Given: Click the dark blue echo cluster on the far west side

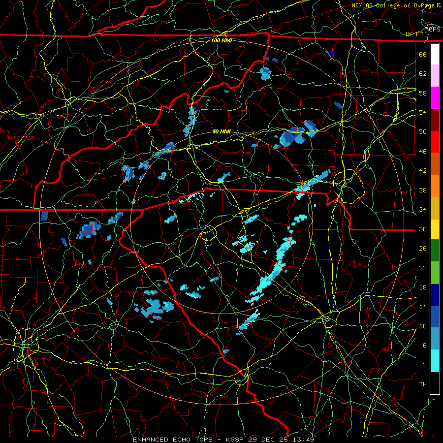Looking at the screenshot, I should (89, 230).
